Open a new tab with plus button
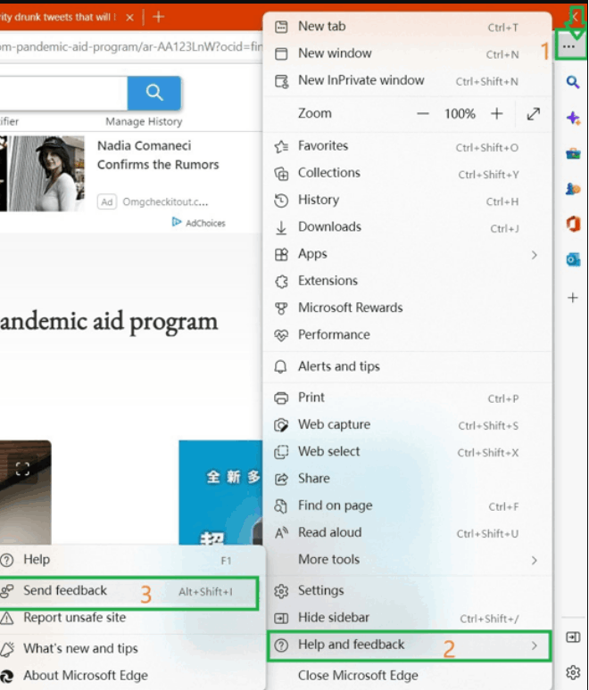This screenshot has width=589, height=690. pyautogui.click(x=159, y=17)
